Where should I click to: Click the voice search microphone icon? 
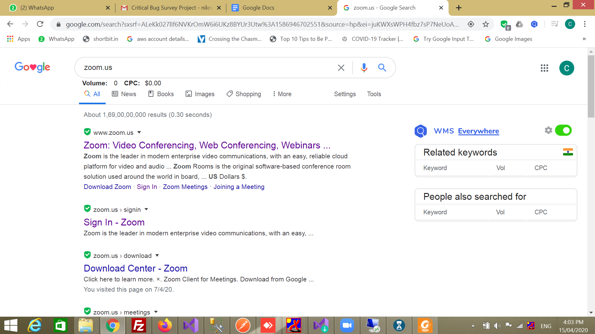pos(364,67)
